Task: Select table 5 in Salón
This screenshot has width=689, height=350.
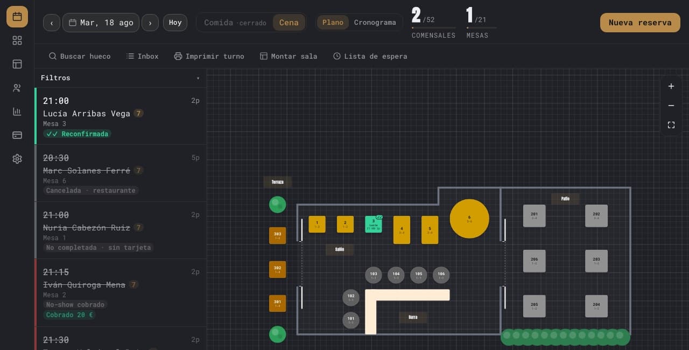Action: (x=430, y=230)
